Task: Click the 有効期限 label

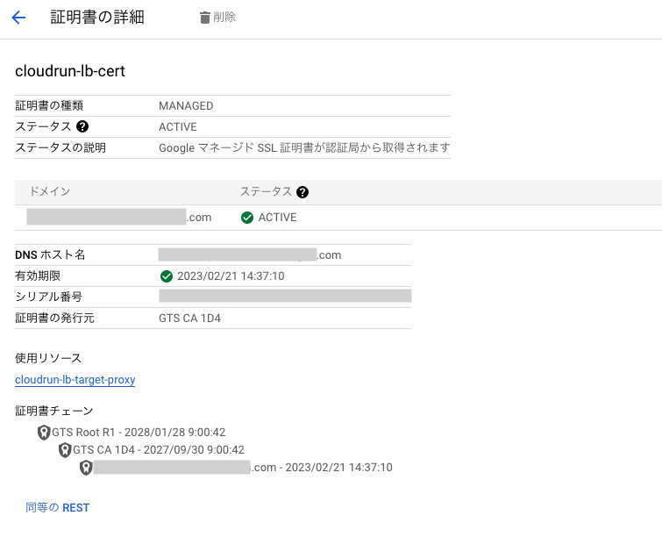Action: (38, 276)
